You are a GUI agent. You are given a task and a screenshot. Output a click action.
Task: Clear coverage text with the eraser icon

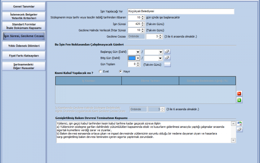(240, 129)
